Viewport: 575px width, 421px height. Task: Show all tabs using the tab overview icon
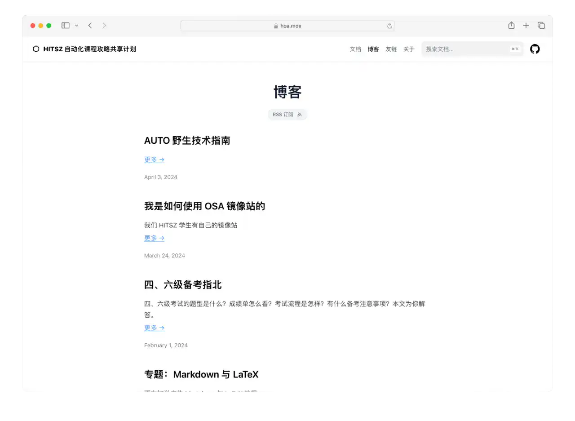click(541, 26)
